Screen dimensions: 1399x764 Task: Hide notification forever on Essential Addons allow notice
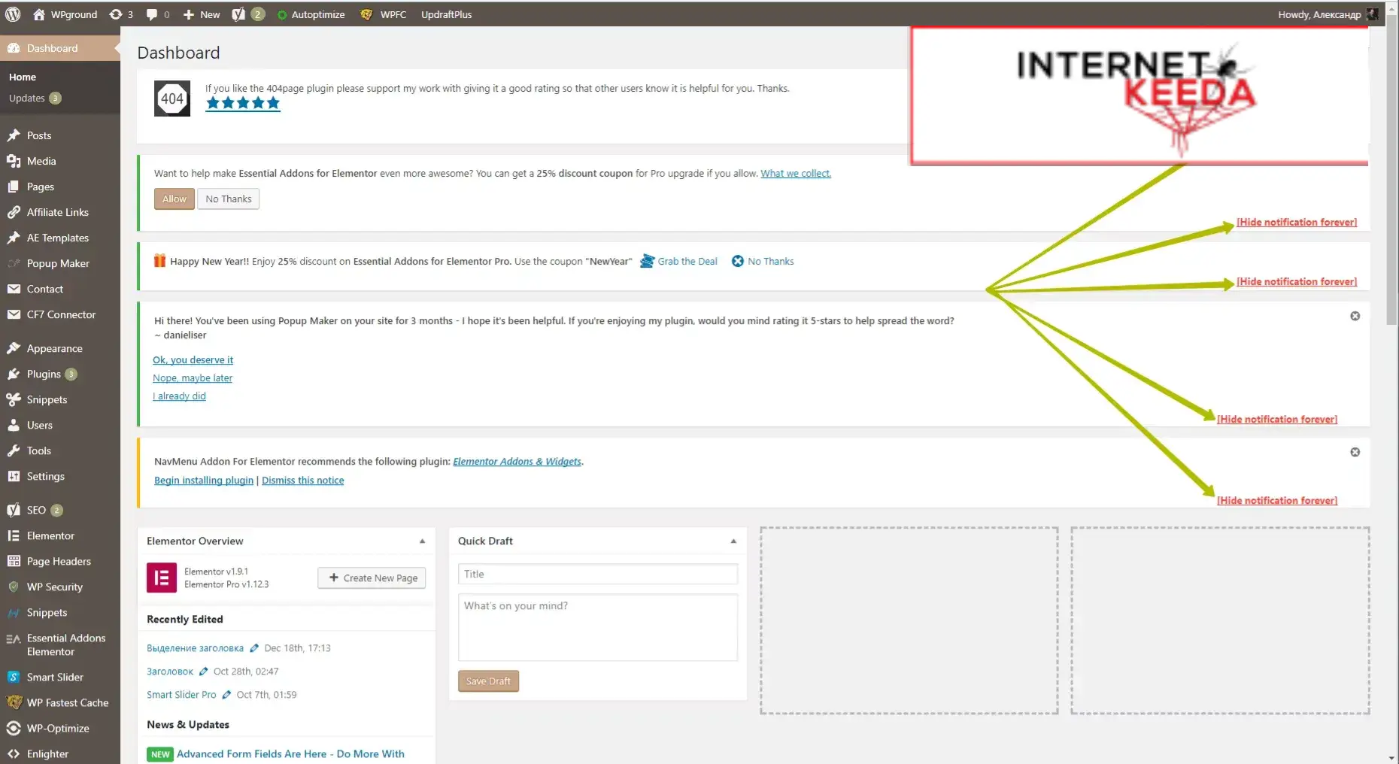(x=1297, y=222)
